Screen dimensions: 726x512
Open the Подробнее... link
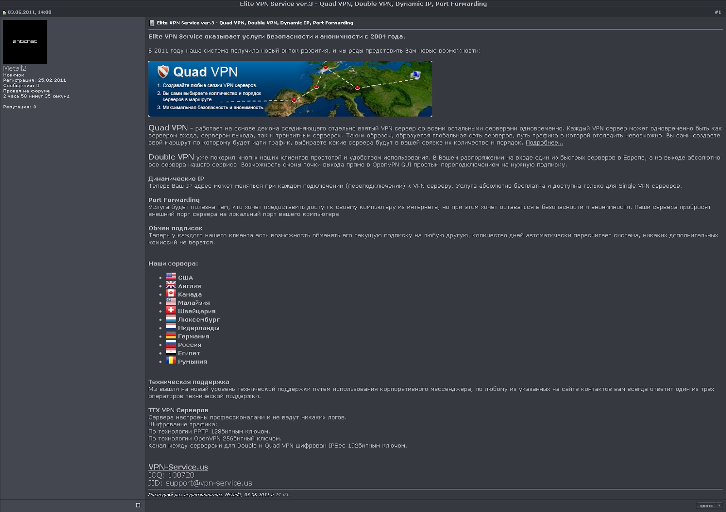pos(544,142)
